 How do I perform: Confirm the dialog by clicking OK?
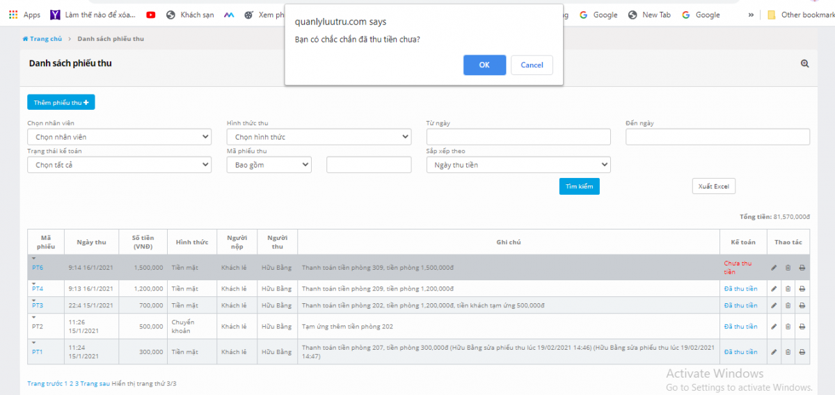point(484,65)
